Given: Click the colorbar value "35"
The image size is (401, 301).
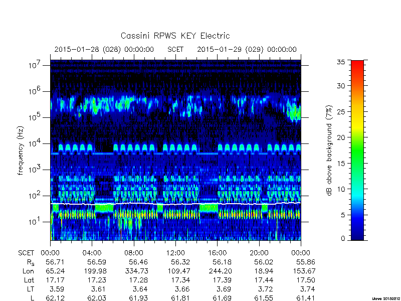Looking at the screenshot, I should point(341,62).
